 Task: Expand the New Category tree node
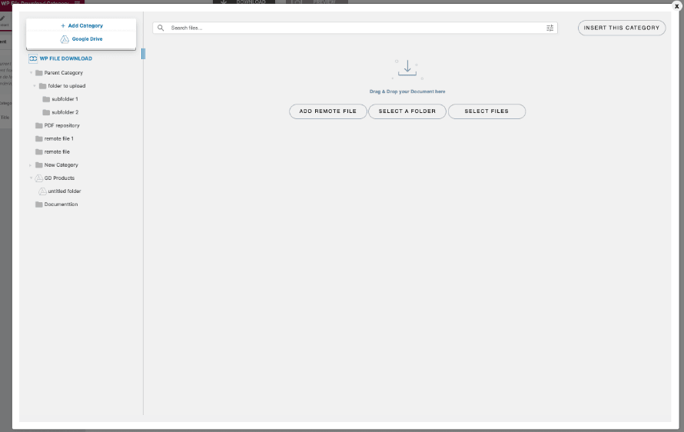click(x=31, y=165)
